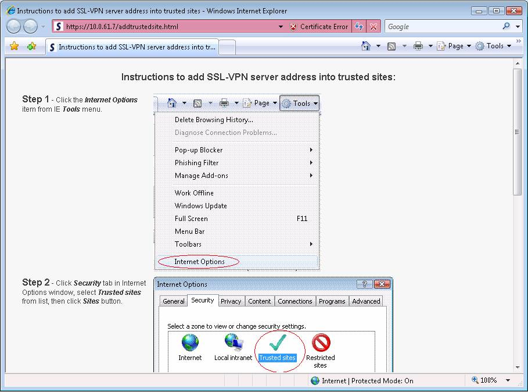The width and height of the screenshot is (528, 392).
Task: Click the Forward navigation arrow button
Action: tap(30, 27)
